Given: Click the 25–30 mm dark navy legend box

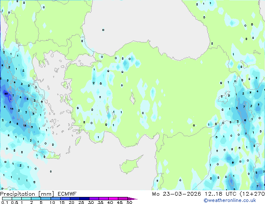Looking at the screenshot, I should [84, 199].
